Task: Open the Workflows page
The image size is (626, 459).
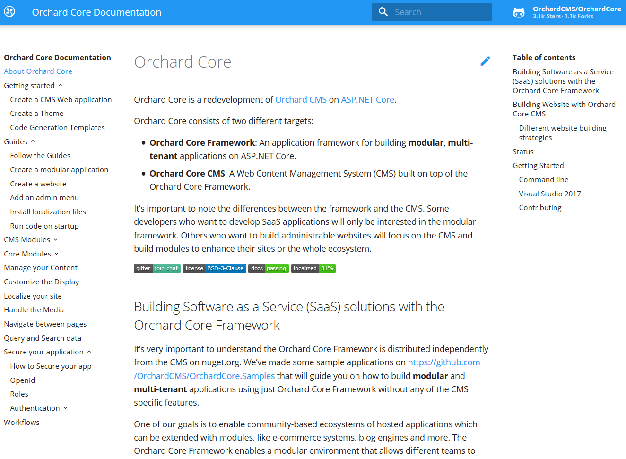Action: coord(22,423)
